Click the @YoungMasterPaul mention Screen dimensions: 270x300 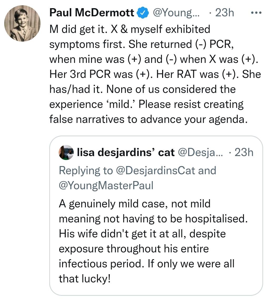point(106,186)
